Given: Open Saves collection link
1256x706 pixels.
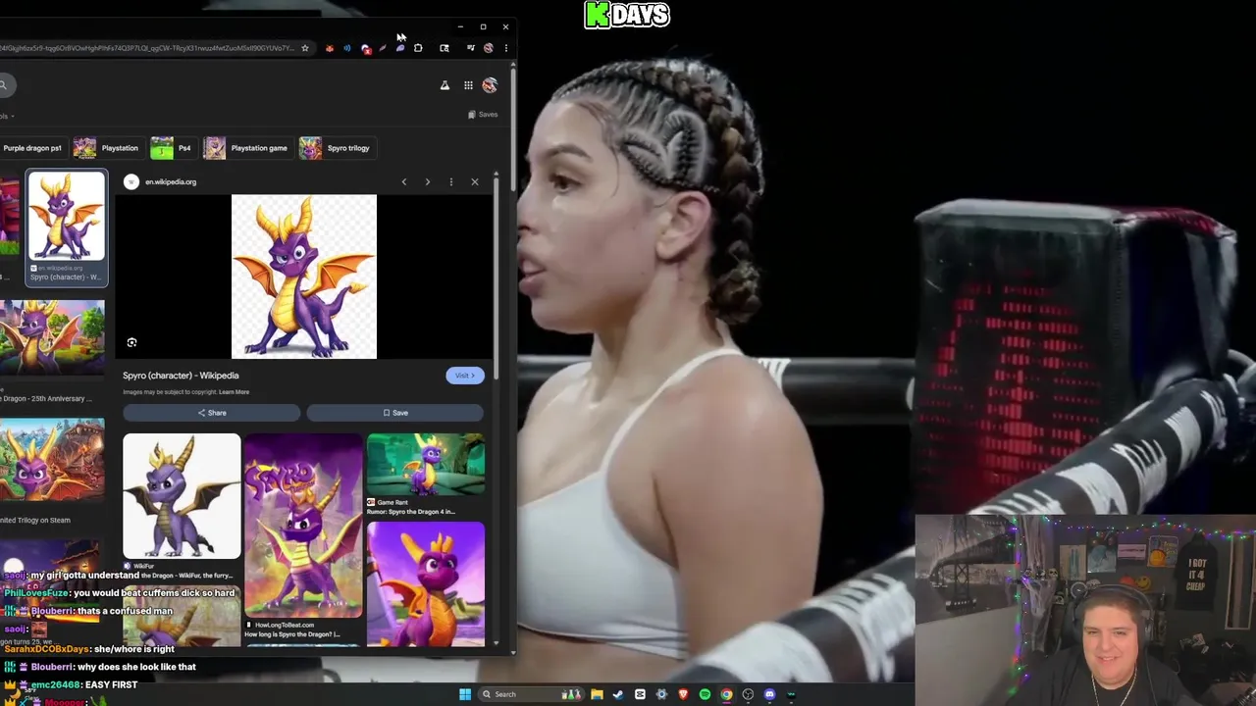Looking at the screenshot, I should coord(483,115).
